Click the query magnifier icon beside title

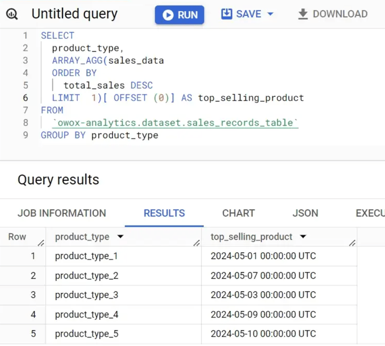(12, 14)
